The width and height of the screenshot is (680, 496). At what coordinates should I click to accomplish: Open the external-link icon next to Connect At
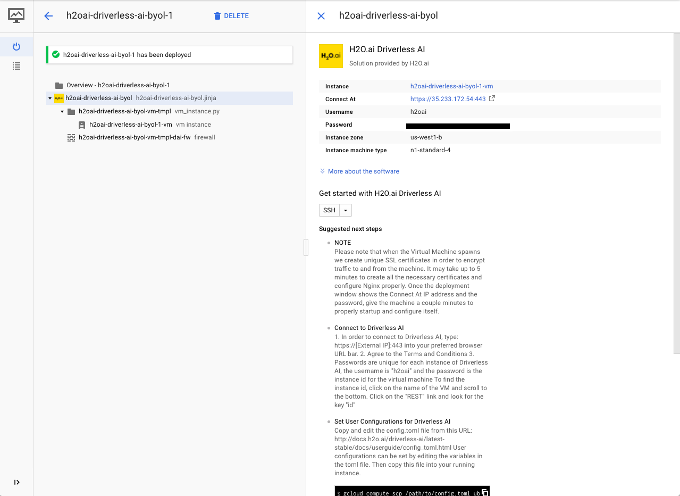click(x=491, y=98)
